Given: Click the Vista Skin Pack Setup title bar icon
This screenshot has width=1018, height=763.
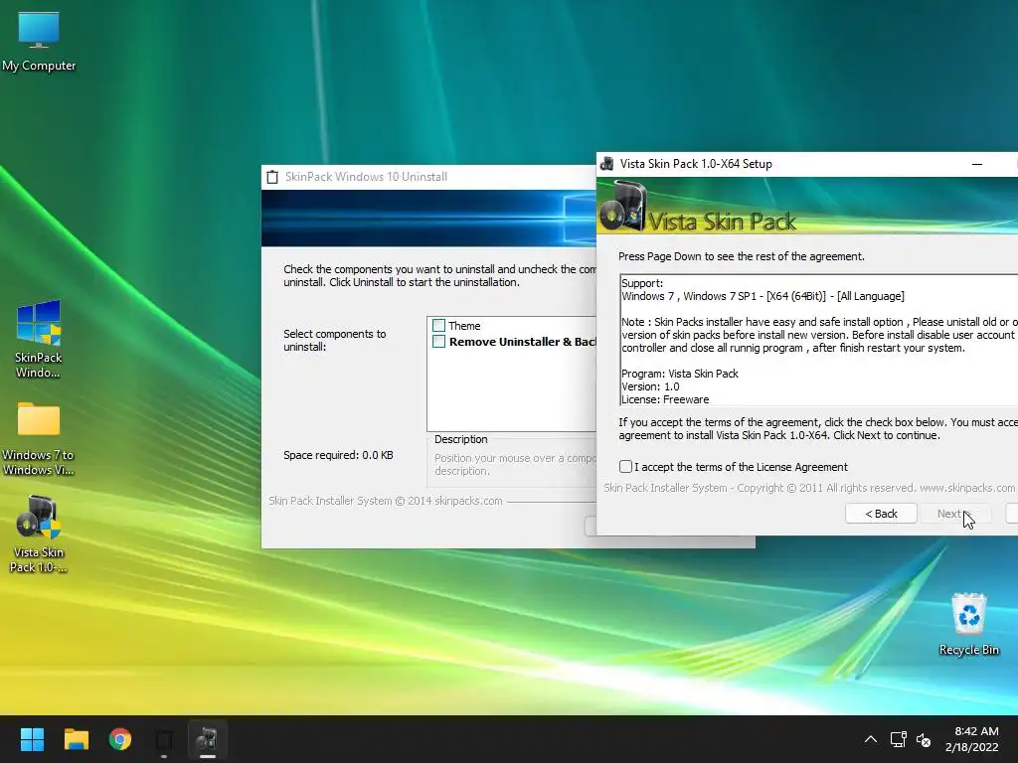Looking at the screenshot, I should (607, 164).
